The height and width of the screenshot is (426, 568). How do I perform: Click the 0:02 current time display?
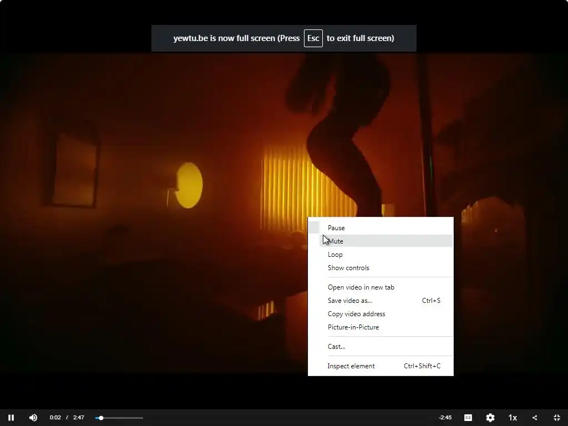(x=55, y=418)
